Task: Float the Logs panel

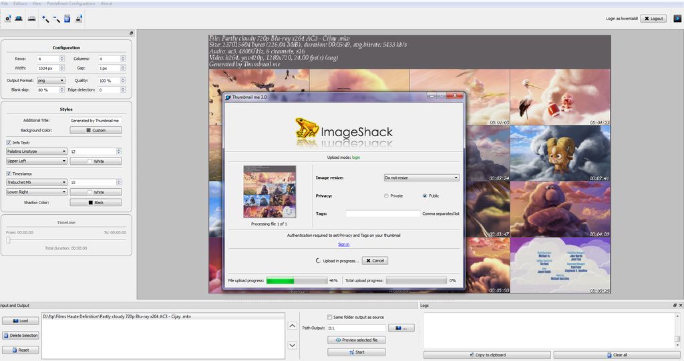Action: [x=675, y=305]
